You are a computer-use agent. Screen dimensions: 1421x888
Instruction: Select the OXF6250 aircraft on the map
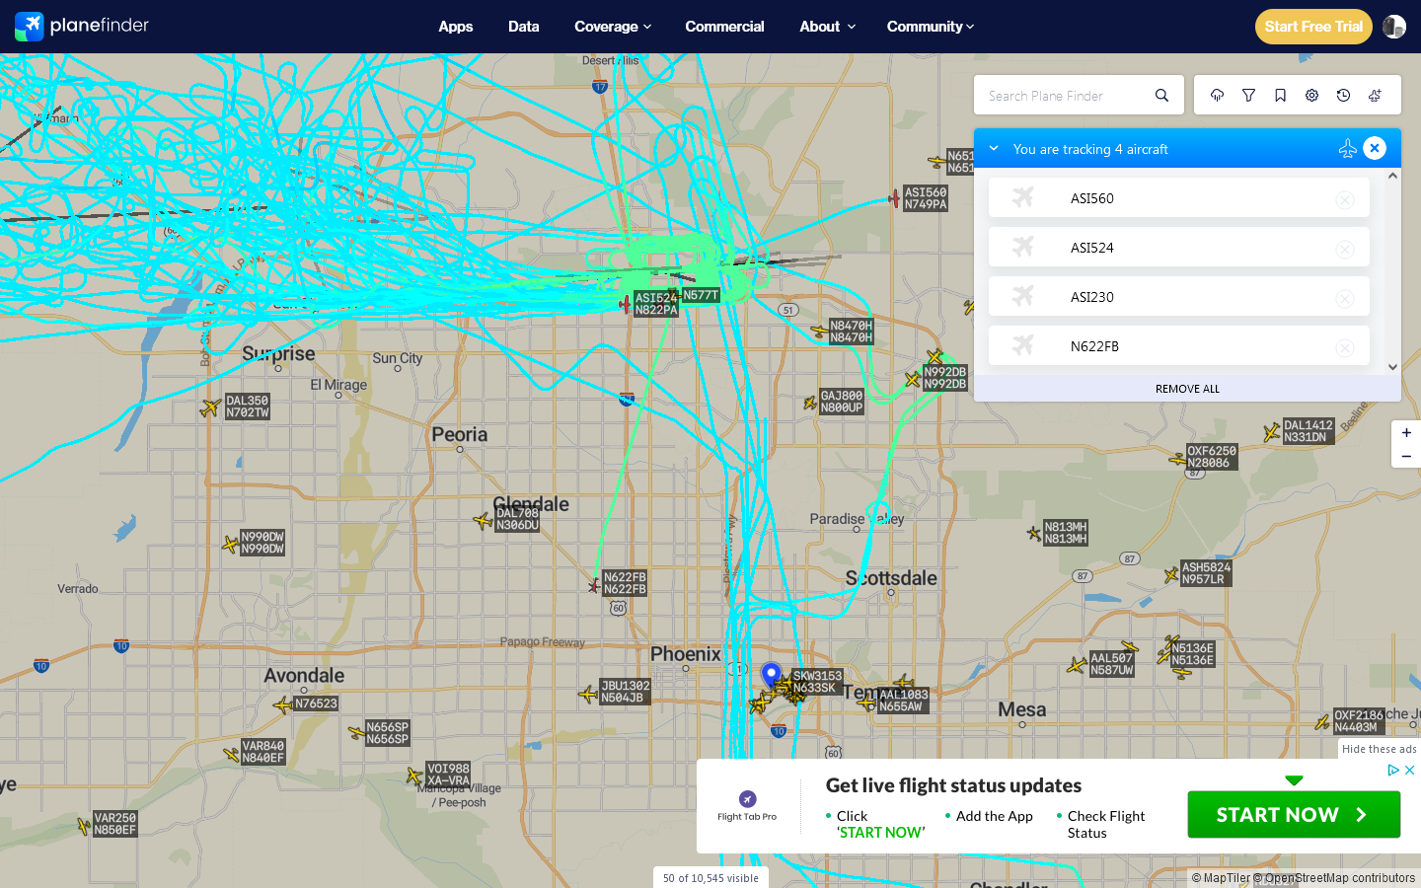click(x=1177, y=459)
